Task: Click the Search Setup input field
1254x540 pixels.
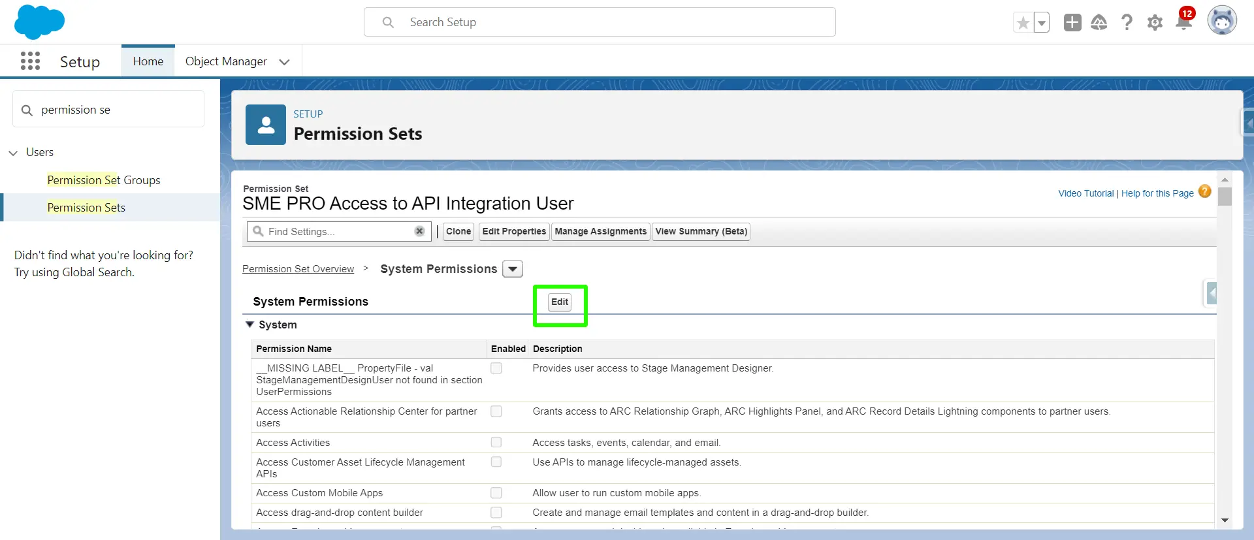Action: point(600,22)
